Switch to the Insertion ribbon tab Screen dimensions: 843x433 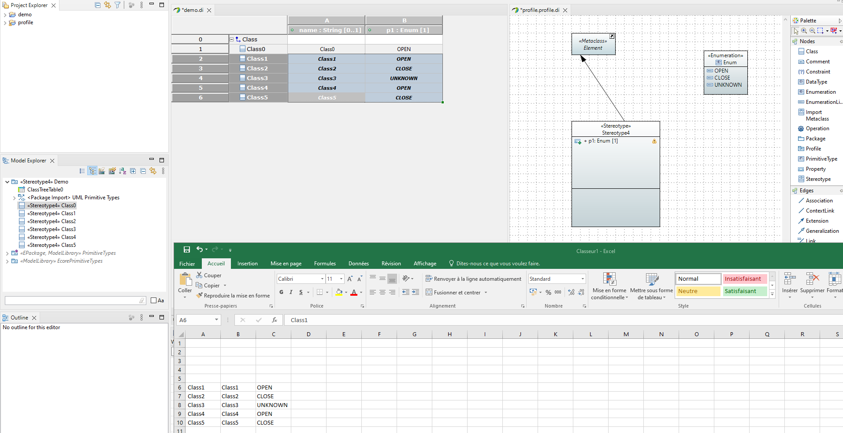[248, 264]
